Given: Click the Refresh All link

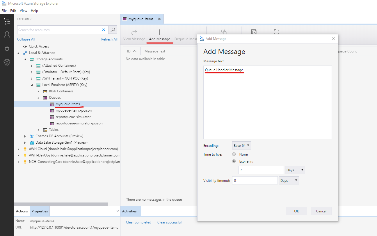Looking at the screenshot, I should coord(109,39).
